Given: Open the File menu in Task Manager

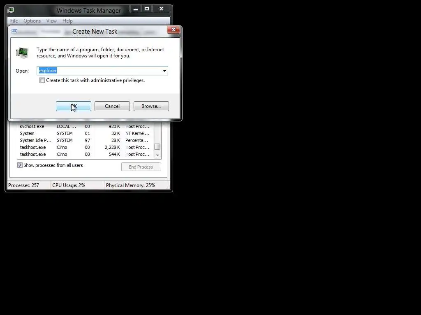Looking at the screenshot, I should (x=14, y=21).
